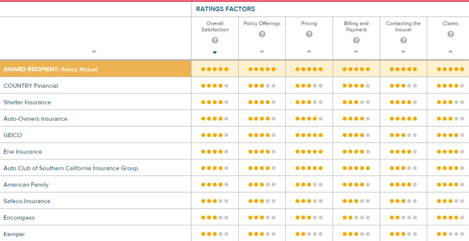Show help for Billing and Payment

click(356, 41)
